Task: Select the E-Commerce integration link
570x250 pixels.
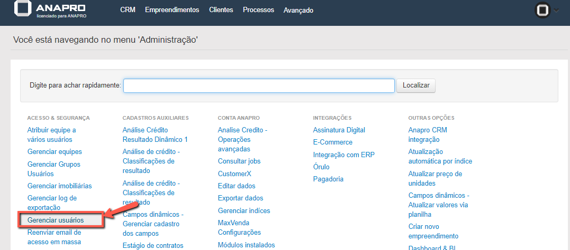Action: click(x=332, y=142)
